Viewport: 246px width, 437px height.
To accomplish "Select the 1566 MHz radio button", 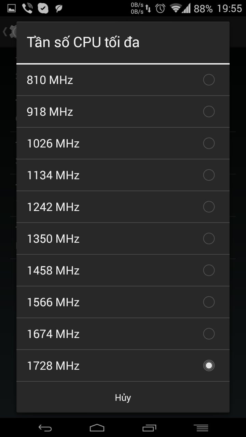I will click(x=209, y=302).
